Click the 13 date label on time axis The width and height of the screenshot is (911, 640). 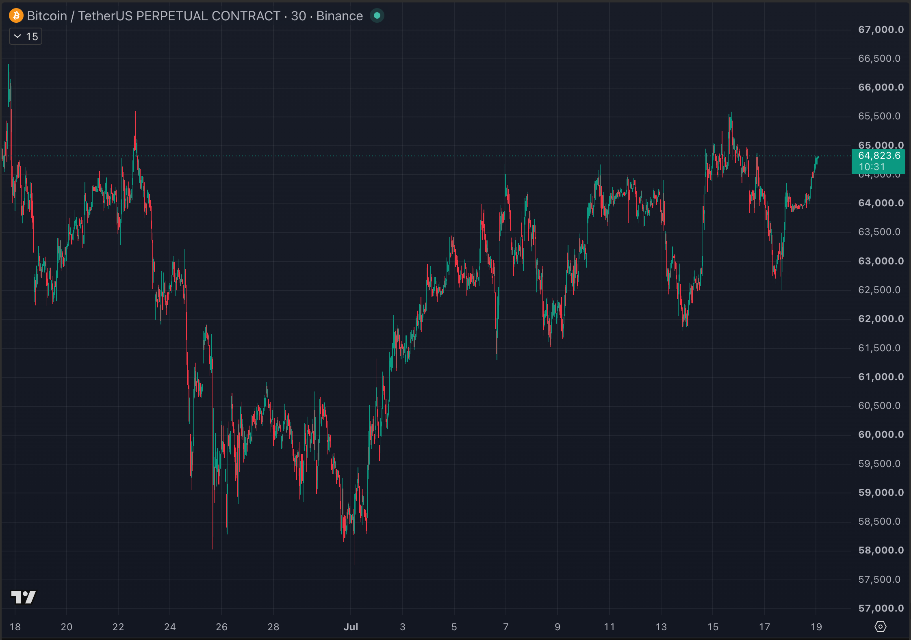click(x=661, y=627)
